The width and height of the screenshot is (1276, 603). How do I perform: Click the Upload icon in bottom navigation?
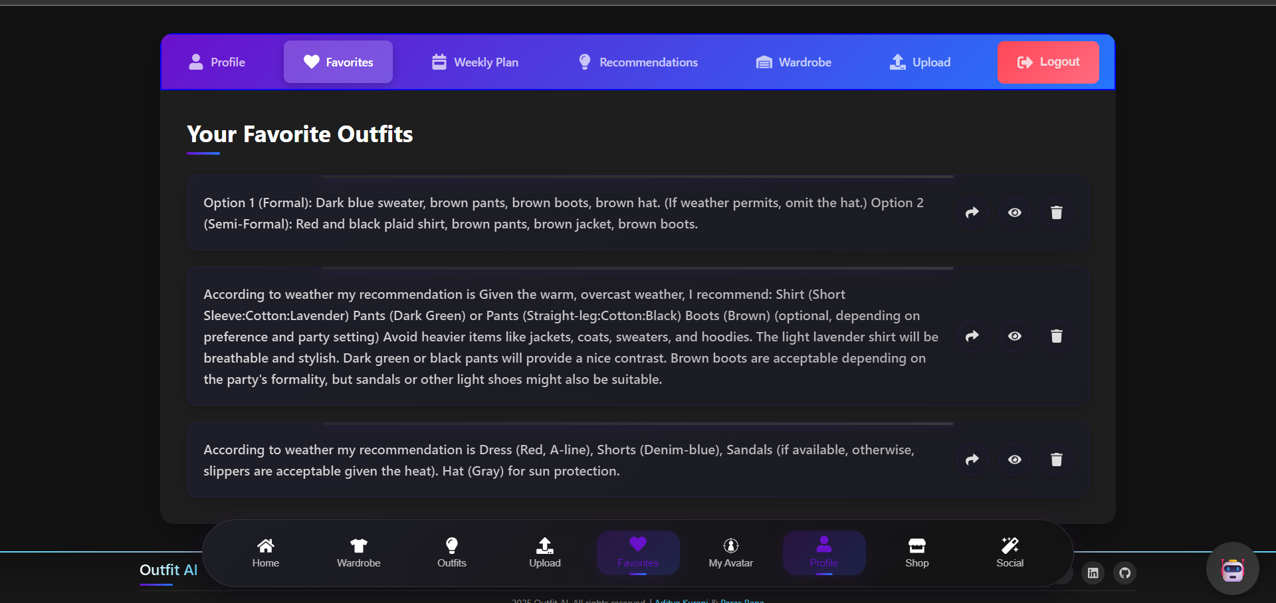click(x=544, y=553)
